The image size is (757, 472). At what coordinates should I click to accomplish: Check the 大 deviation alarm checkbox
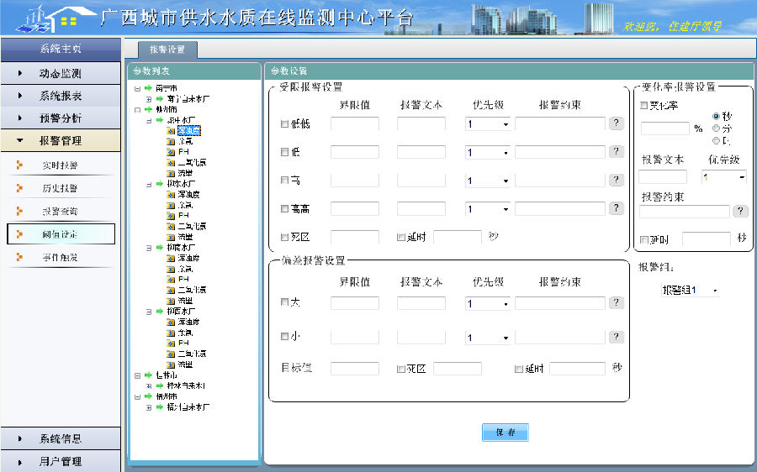(x=284, y=302)
